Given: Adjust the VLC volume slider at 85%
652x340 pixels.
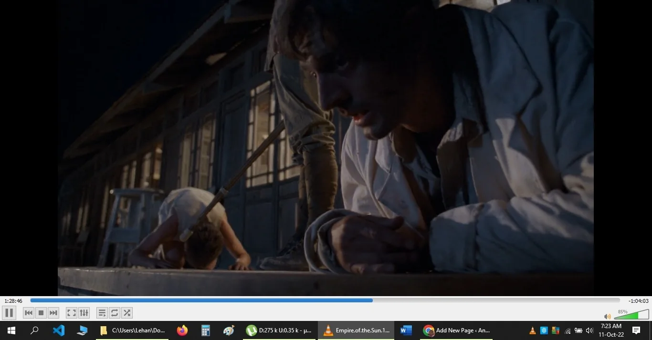Looking at the screenshot, I should (x=631, y=314).
